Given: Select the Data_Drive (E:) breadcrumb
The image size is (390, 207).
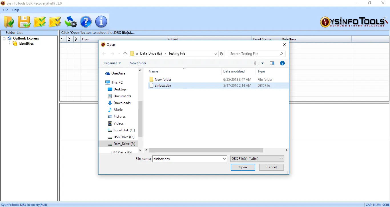Looking at the screenshot, I should click(151, 53).
